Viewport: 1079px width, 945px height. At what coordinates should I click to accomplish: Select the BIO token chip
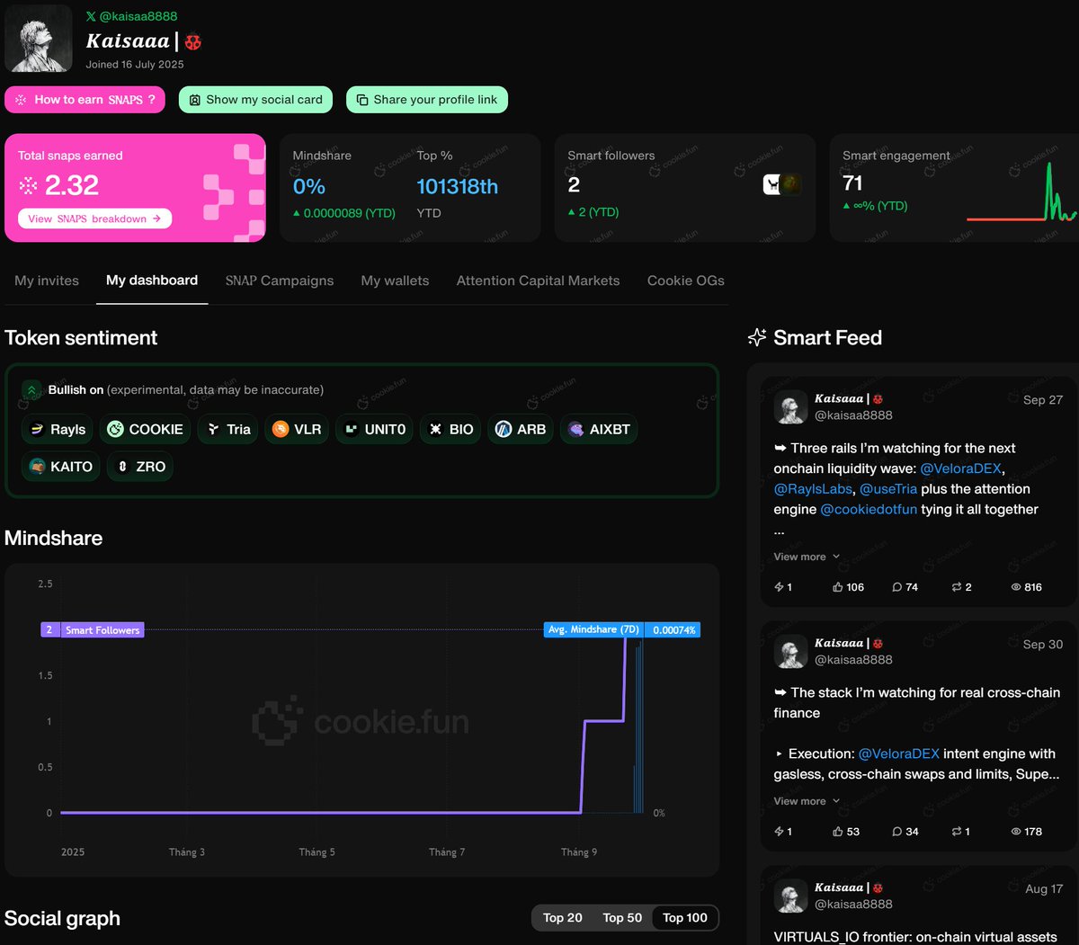(450, 429)
